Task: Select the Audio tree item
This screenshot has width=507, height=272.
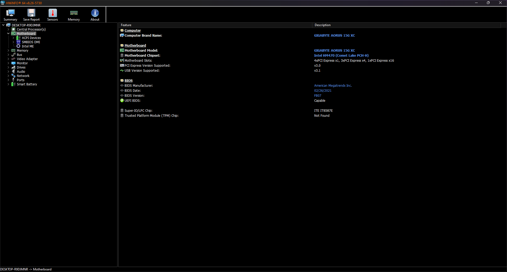Action: coord(21,72)
